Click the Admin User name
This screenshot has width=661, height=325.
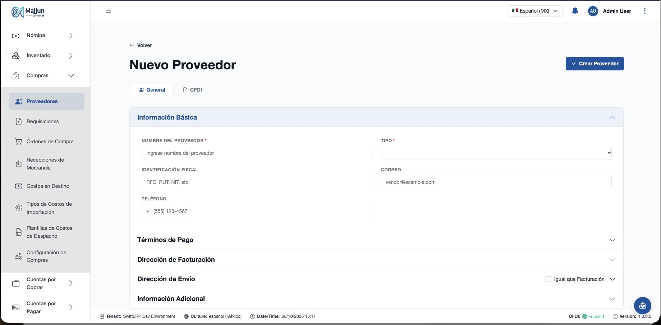(617, 11)
